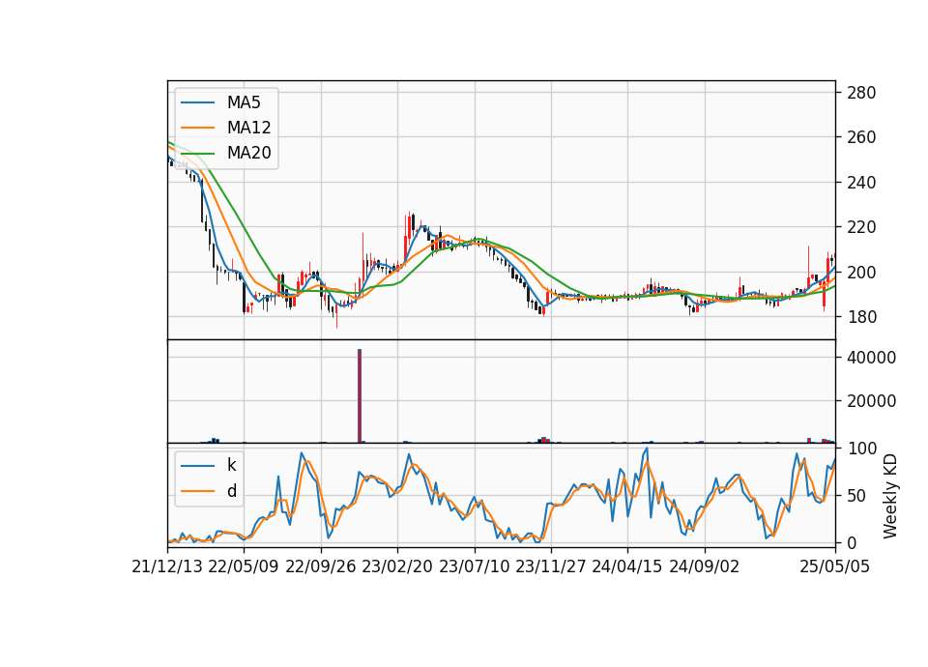The image size is (928, 667).
Task: Click the 220 price axis label
Action: pyautogui.click(x=861, y=227)
